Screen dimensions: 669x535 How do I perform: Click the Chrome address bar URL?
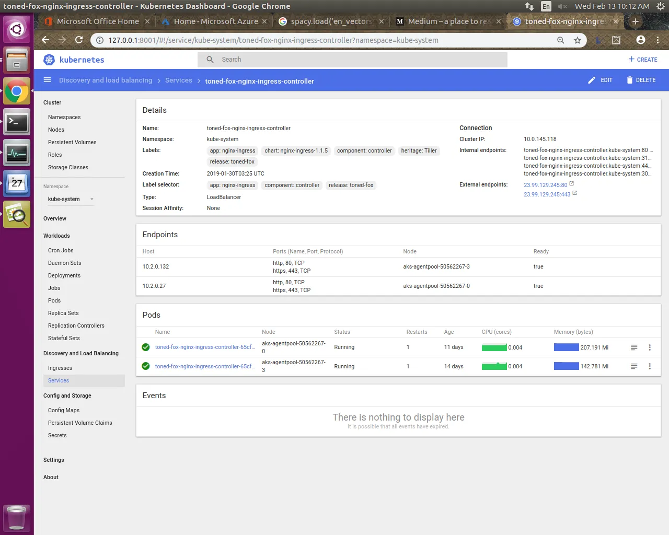(x=273, y=40)
